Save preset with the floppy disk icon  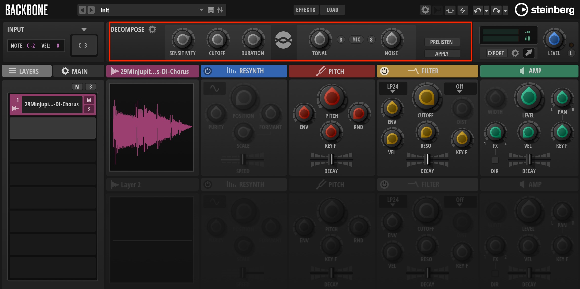(x=211, y=10)
